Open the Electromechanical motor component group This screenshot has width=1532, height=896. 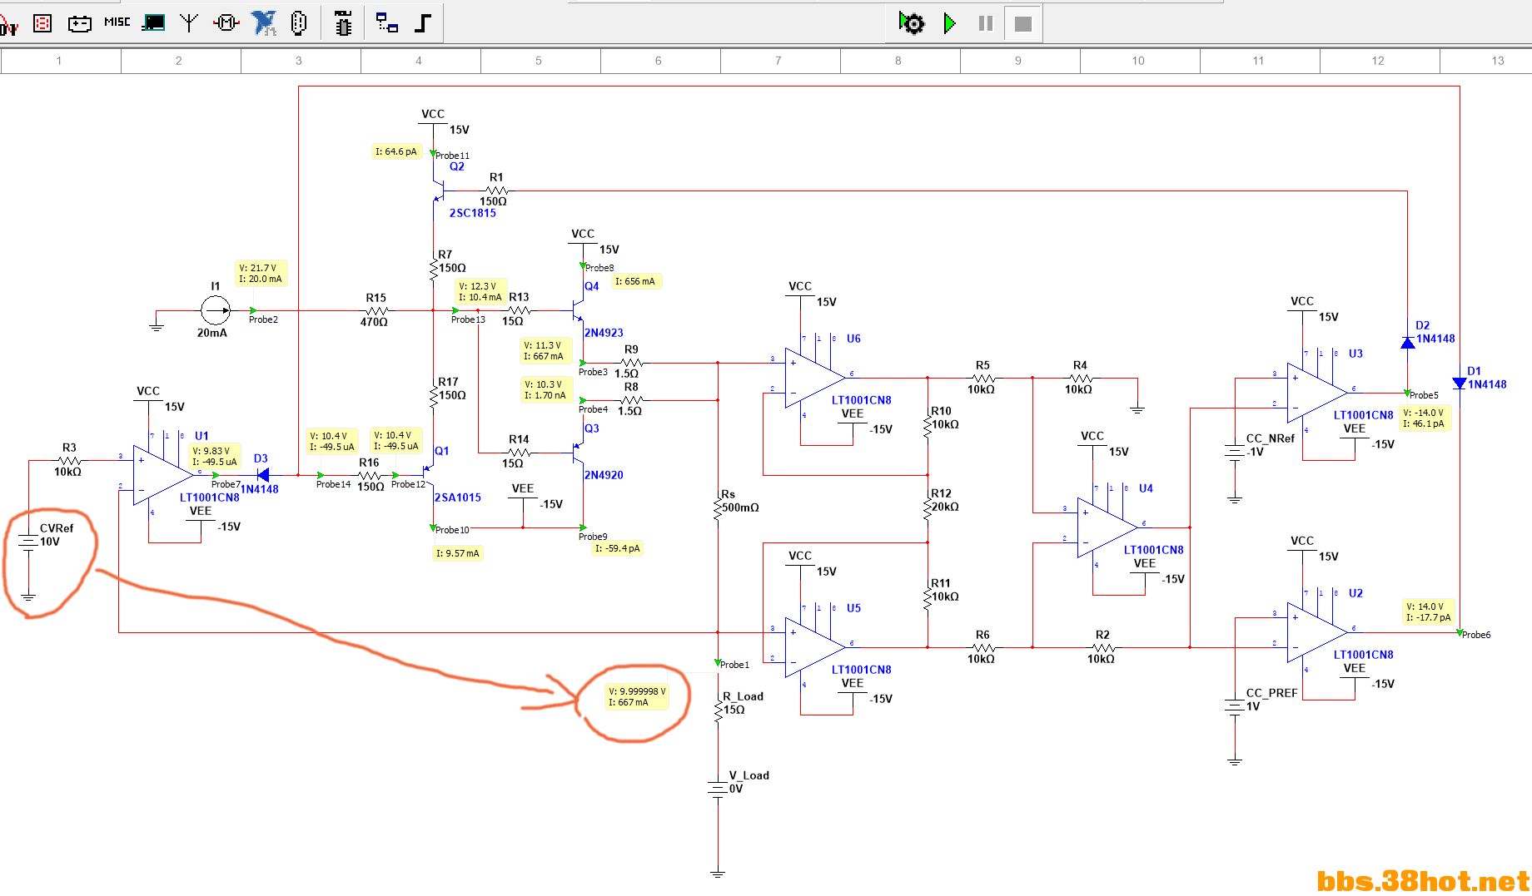pyautogui.click(x=226, y=23)
